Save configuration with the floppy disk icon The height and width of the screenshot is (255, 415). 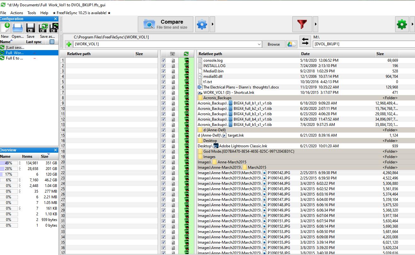[31, 28]
